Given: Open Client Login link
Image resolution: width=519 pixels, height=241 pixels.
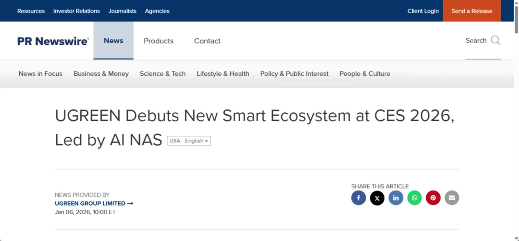Looking at the screenshot, I should click(x=423, y=11).
